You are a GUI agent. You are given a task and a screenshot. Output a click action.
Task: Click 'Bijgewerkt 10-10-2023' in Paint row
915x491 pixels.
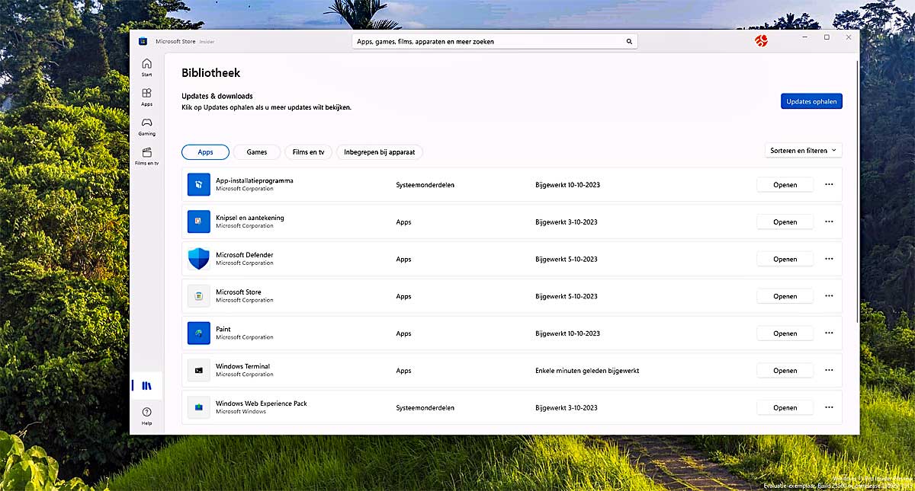[568, 333]
